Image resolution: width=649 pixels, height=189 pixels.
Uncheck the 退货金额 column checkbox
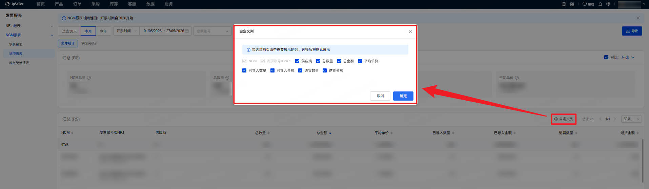click(325, 70)
